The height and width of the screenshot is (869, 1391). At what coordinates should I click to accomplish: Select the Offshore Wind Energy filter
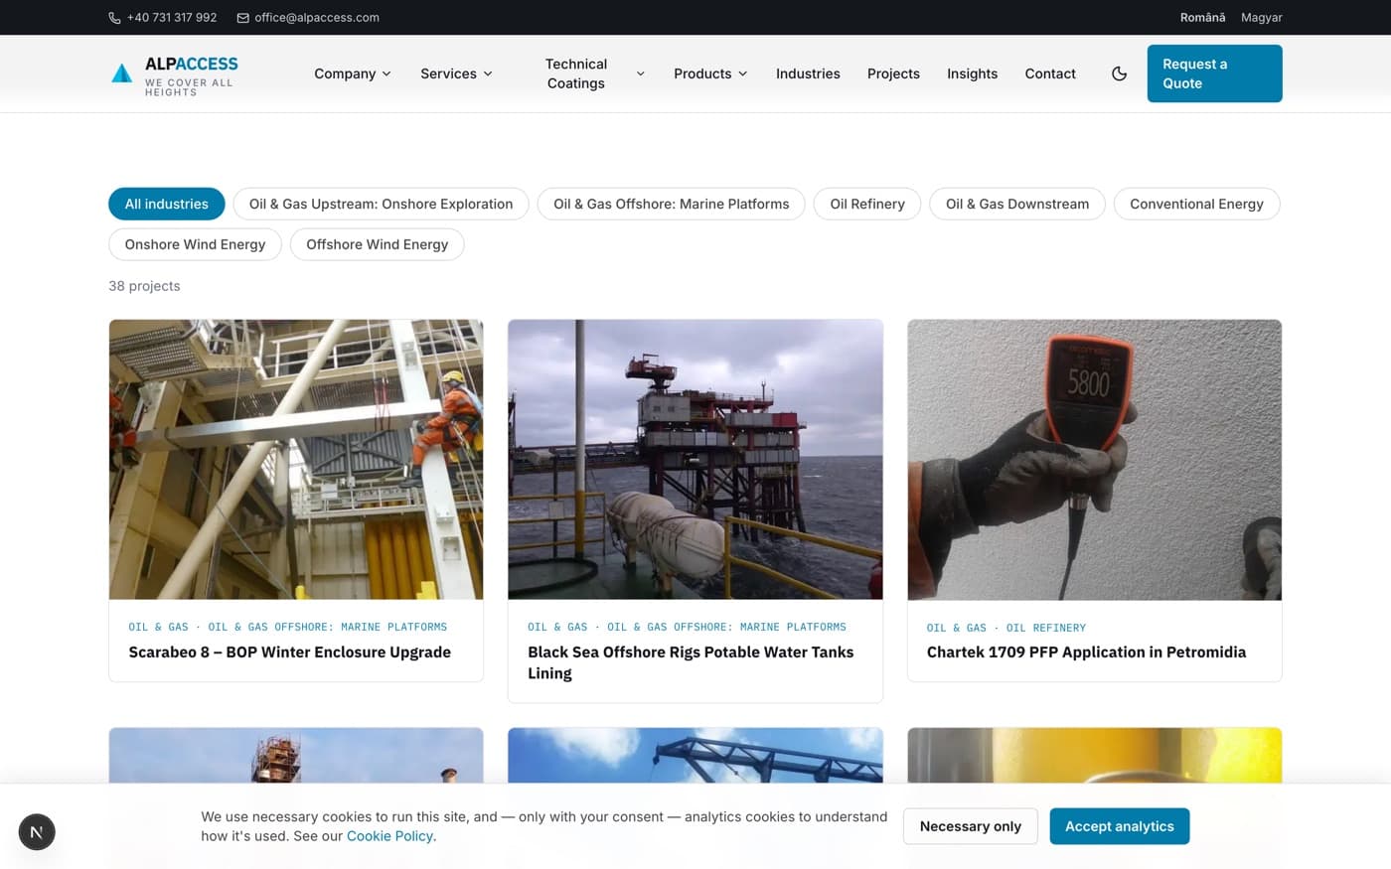[378, 244]
